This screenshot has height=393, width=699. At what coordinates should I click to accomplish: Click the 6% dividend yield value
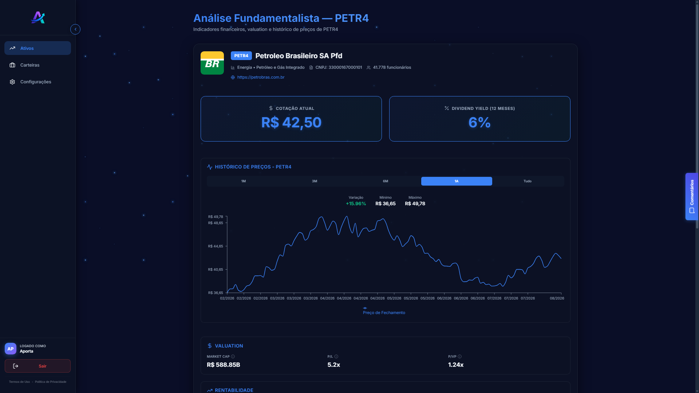point(479,123)
